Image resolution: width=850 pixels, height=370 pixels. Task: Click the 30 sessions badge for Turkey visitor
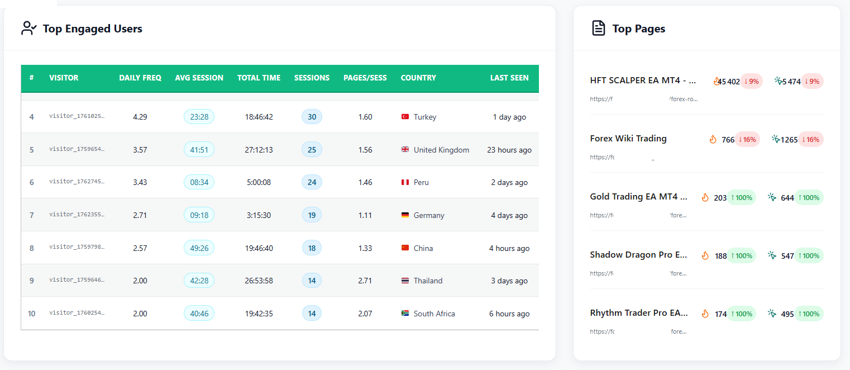312,117
